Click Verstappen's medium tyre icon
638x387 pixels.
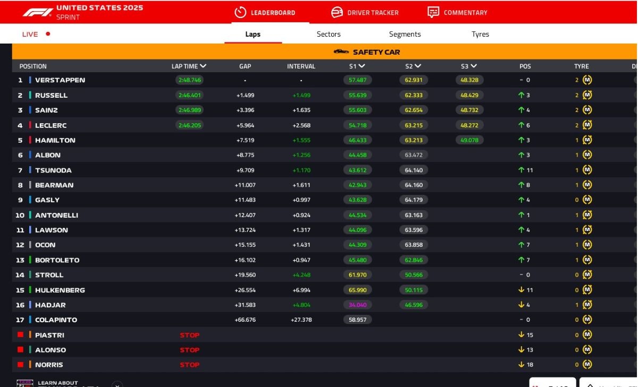587,80
